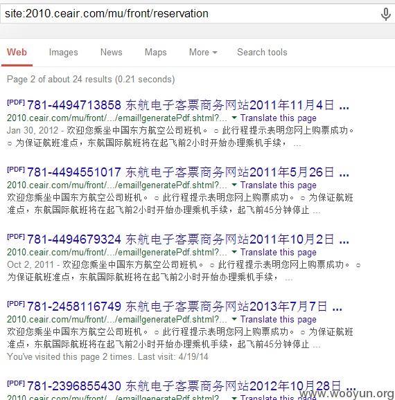Open result 781-4494551017 PDF link
The height and width of the screenshot is (400, 395).
click(188, 172)
